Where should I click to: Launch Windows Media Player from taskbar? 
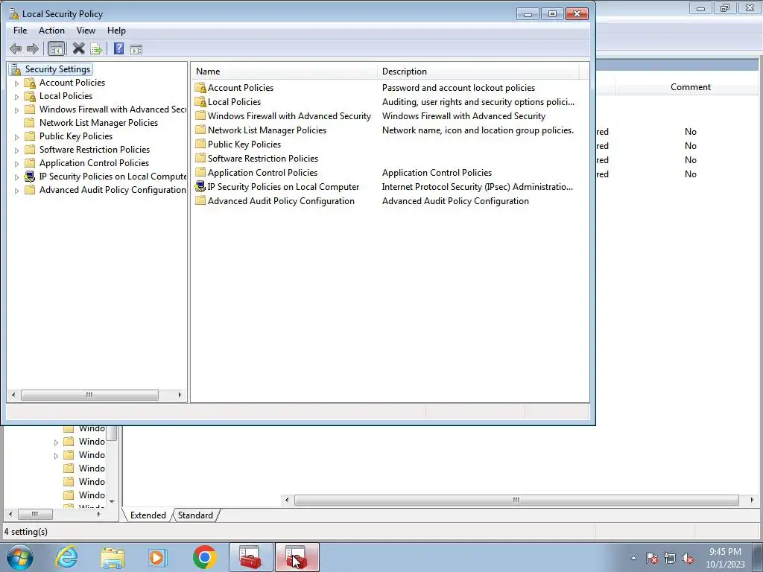(x=158, y=557)
